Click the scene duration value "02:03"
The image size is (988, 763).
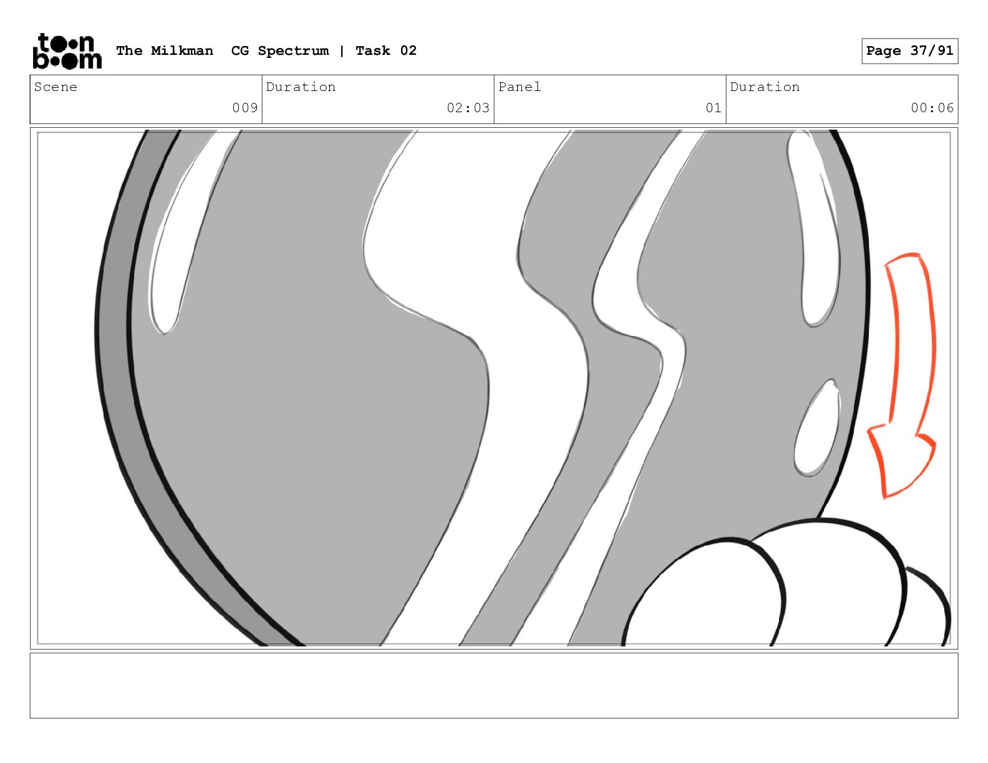point(468,108)
